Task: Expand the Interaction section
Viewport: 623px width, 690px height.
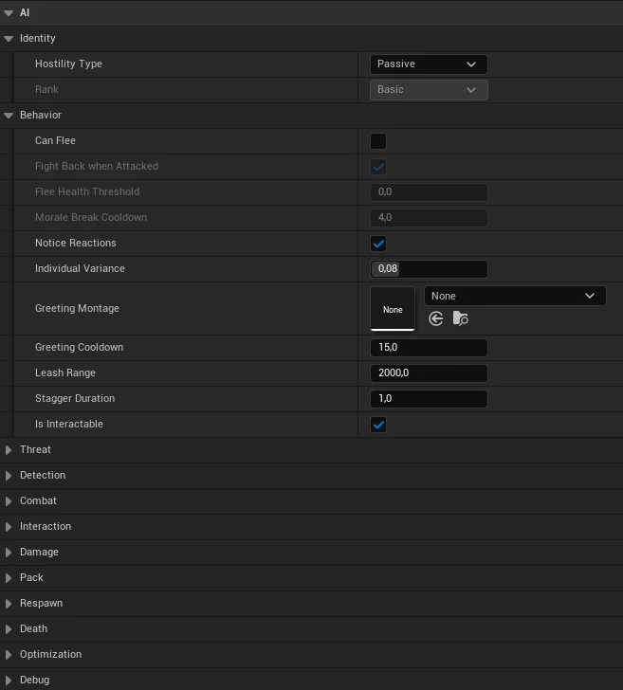Action: 9,526
